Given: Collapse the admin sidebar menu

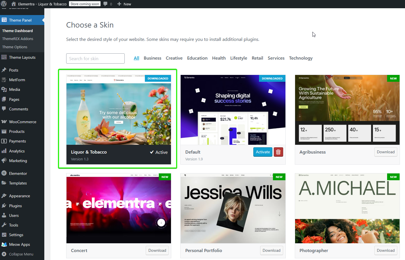Looking at the screenshot, I should [x=21, y=254].
